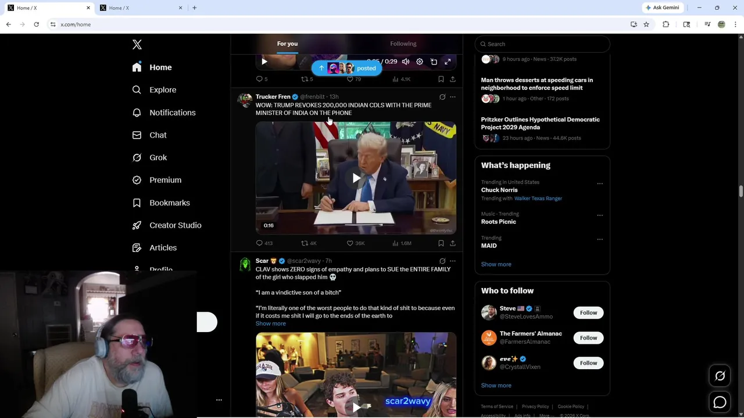Open the floating chat messages button
This screenshot has height=418, width=744.
coord(720,402)
